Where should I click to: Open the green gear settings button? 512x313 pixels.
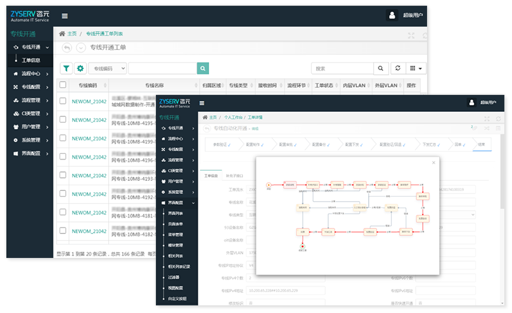(x=80, y=68)
